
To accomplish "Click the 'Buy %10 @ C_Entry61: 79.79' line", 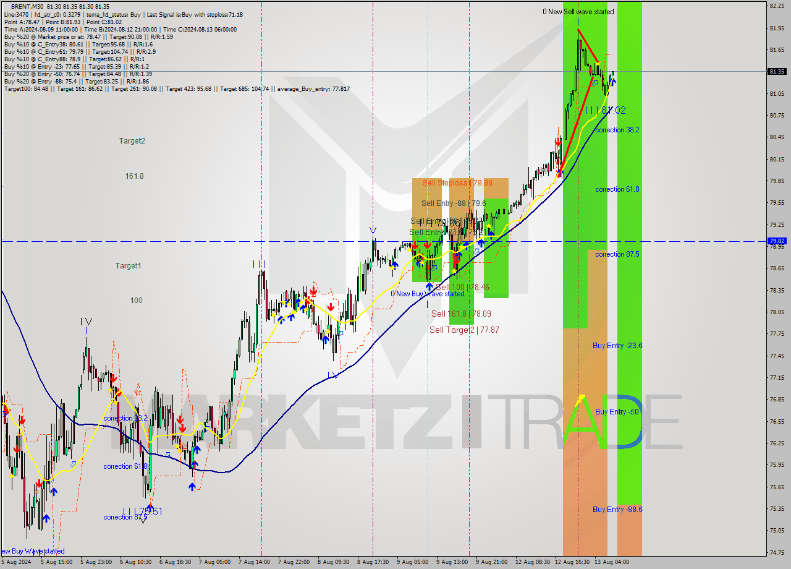I will (80, 52).
